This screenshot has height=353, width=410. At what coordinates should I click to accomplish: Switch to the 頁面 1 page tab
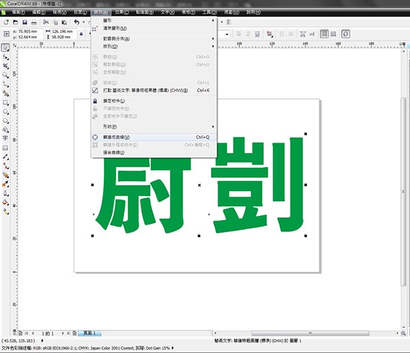[90, 333]
